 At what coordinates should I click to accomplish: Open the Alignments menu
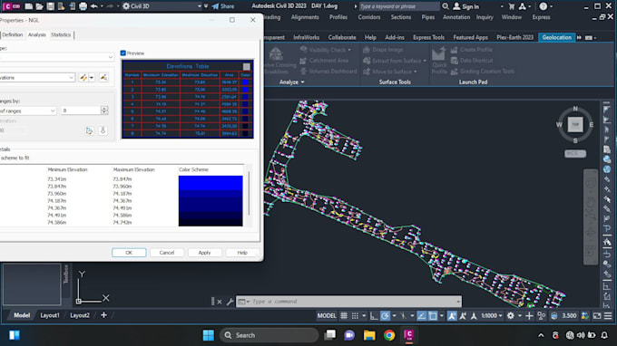click(305, 17)
